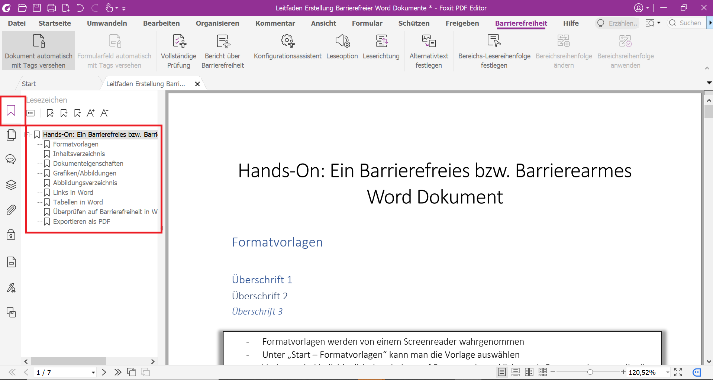
Task: Open the Layers panel icon
Action: pos(11,185)
